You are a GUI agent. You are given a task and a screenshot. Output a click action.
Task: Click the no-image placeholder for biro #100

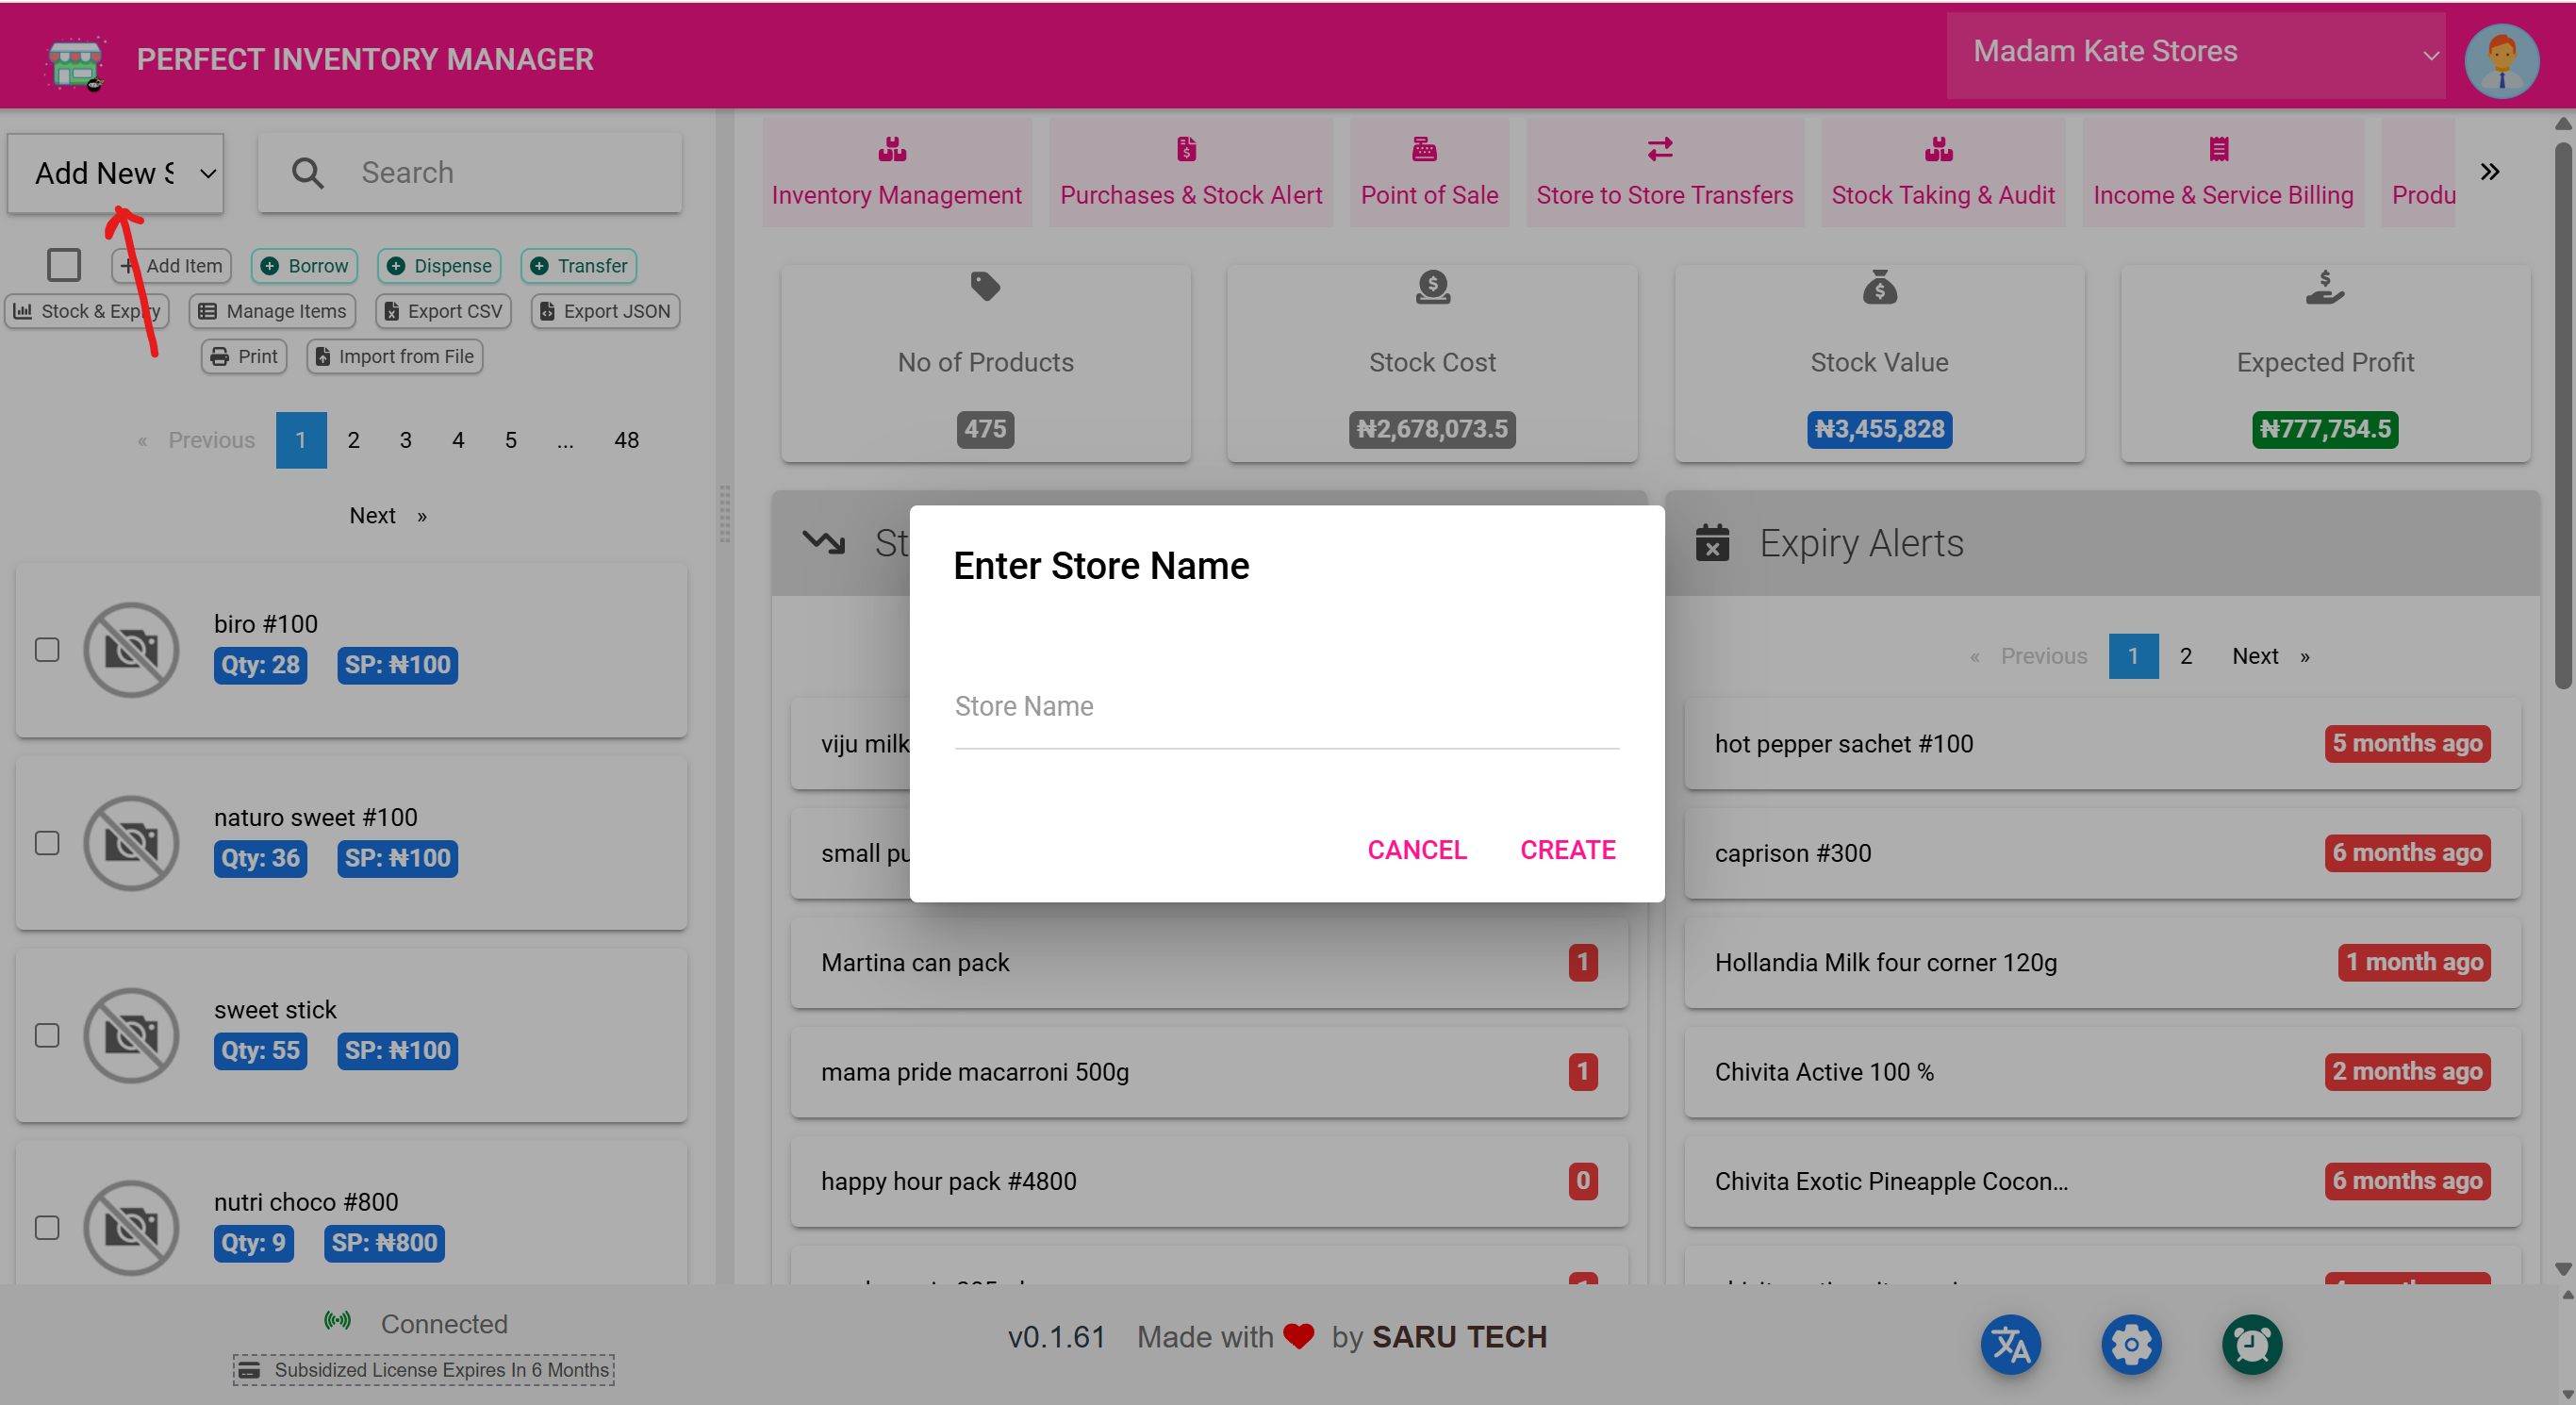point(131,650)
